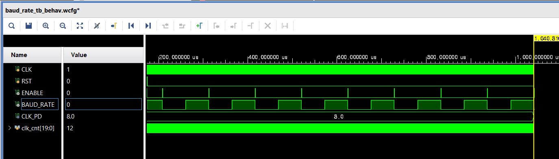559x159 pixels.
Task: Click the yellow cursor time flag
Action: pos(546,38)
